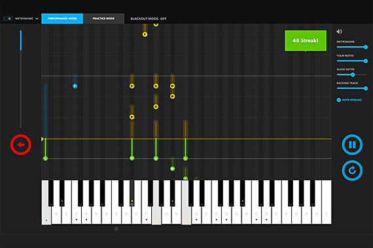Select the Performance Mode tab
The width and height of the screenshot is (373, 248).
click(x=62, y=18)
